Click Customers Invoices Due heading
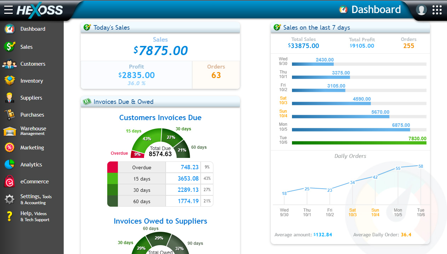Image resolution: width=447 pixels, height=254 pixels. [160, 118]
